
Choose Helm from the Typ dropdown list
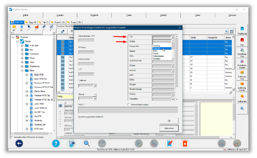tap(155, 51)
